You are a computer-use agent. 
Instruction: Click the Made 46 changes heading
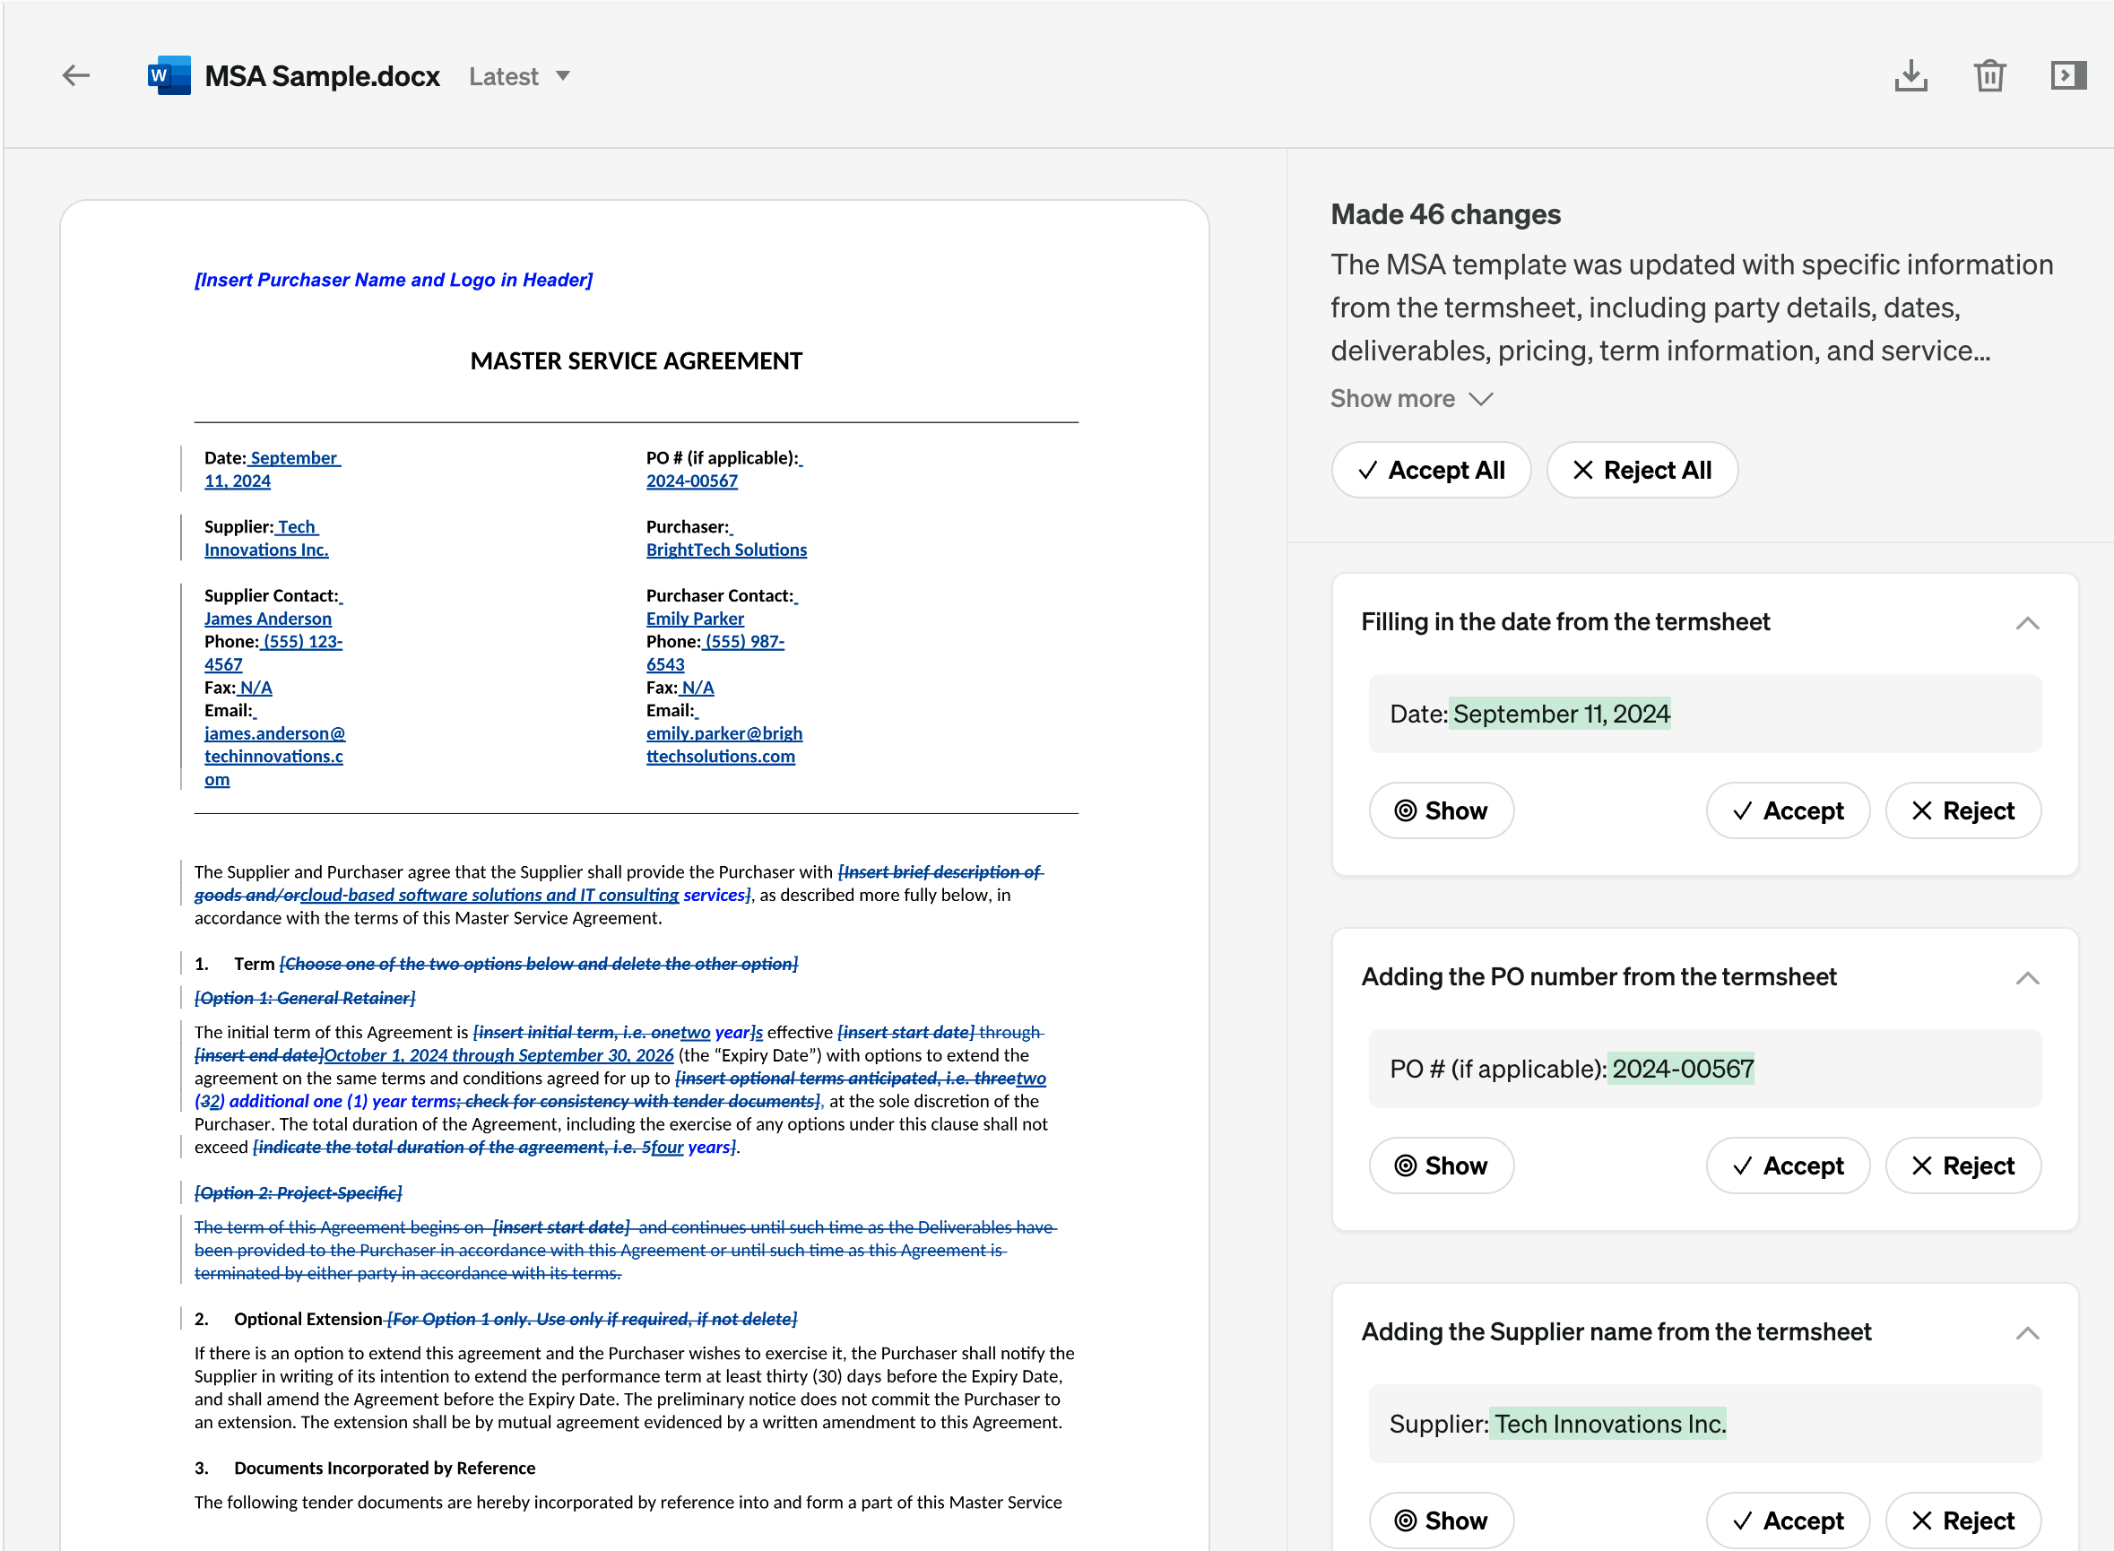tap(1444, 214)
